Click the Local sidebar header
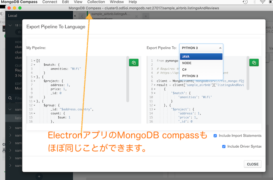The height and width of the screenshot is (180, 273). (x=13, y=16)
